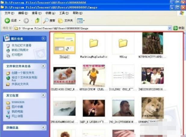Click publish this folder to Web link
Image resolution: width=186 pixels, height=137 pixels.
coord(24,78)
